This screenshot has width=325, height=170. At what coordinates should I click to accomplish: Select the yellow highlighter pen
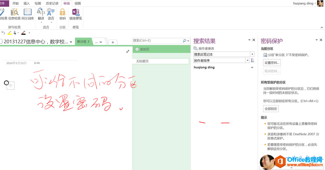[9, 33]
